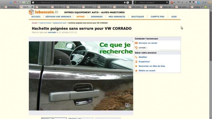Click the trash icon next to Supprimer
The height and width of the screenshot is (119, 212).
click(136, 62)
